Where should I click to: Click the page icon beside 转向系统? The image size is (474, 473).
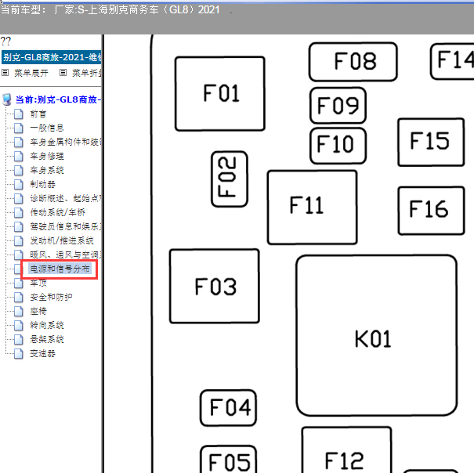coord(19,325)
